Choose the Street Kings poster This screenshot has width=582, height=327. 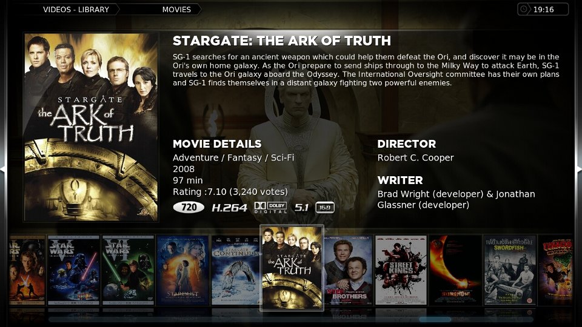[401, 270]
